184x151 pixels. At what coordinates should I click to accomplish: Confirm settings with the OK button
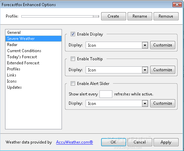click(113, 142)
